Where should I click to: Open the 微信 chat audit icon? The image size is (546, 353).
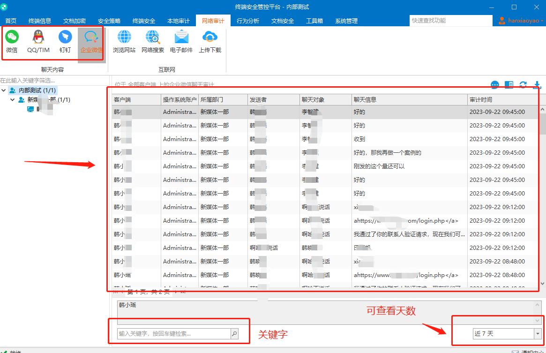12,42
